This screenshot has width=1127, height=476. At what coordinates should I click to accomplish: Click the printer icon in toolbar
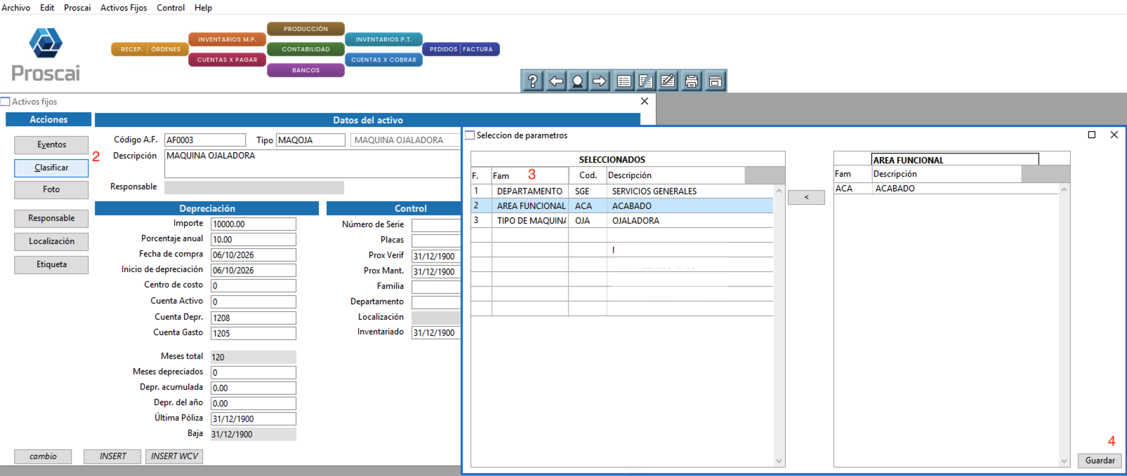point(692,81)
